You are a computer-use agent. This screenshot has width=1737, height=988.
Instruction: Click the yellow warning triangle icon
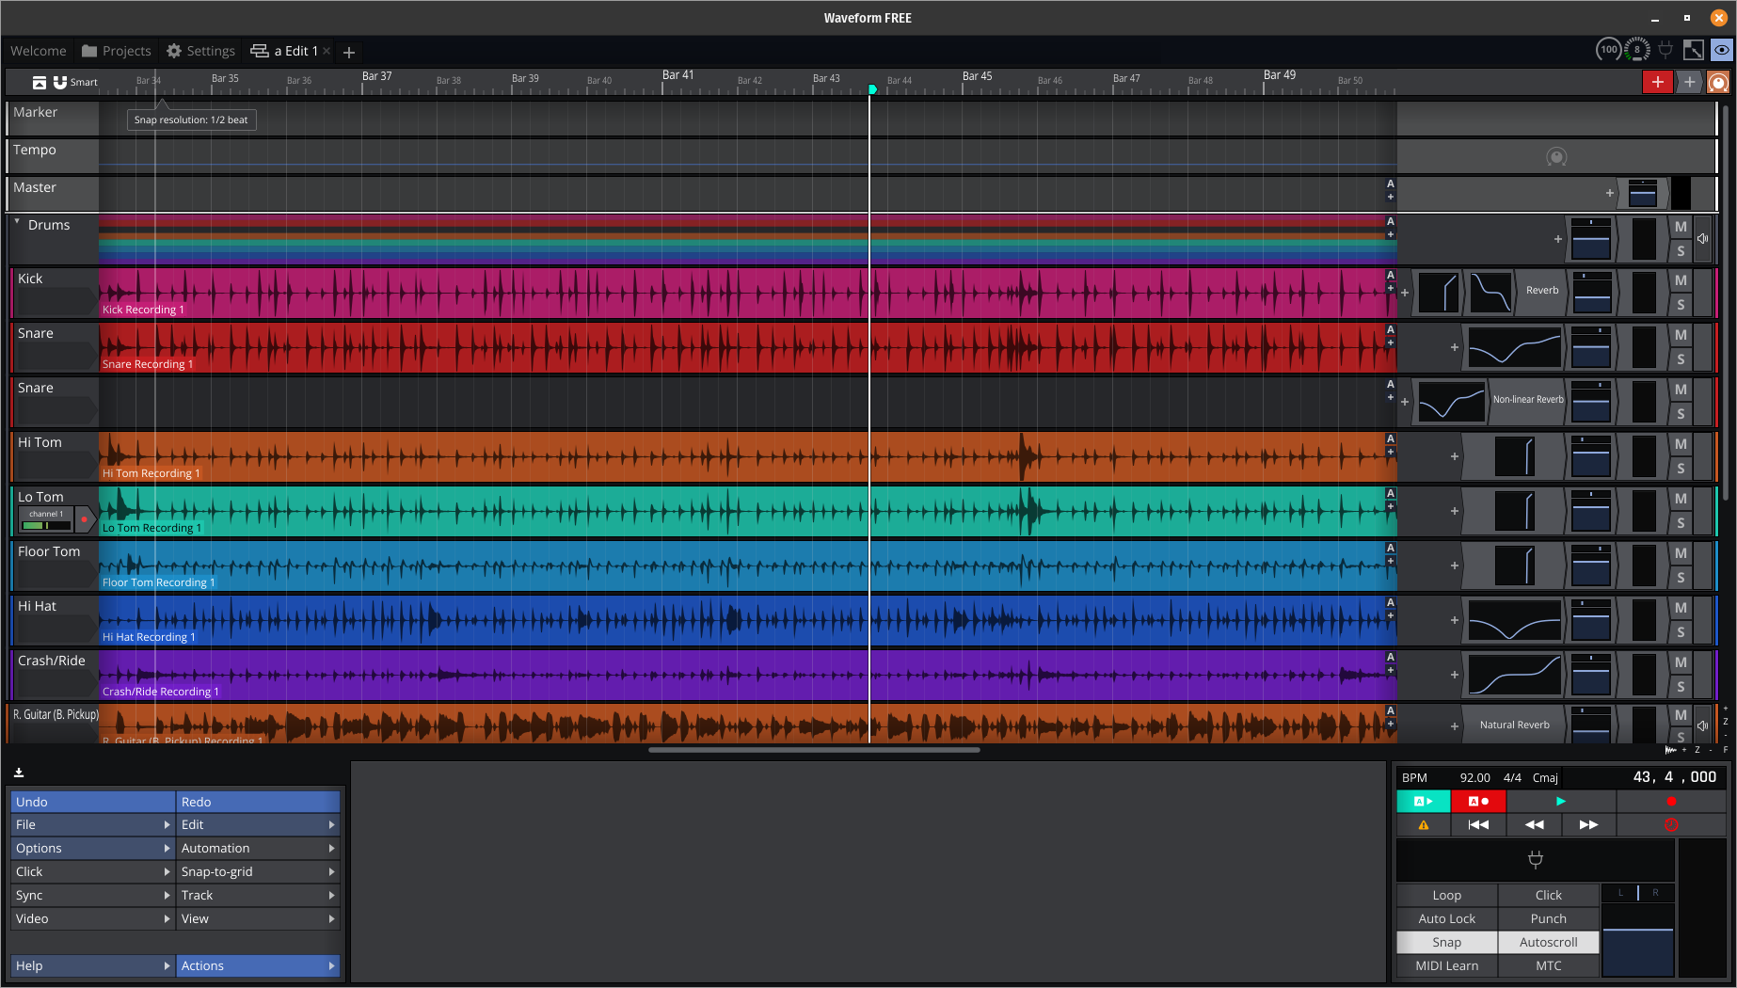[1423, 824]
